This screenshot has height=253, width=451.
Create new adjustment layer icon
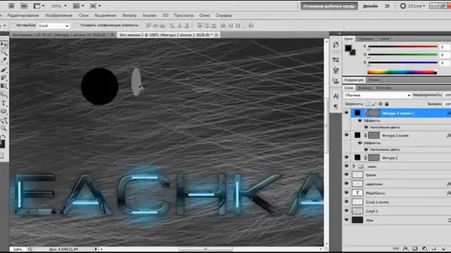click(x=424, y=248)
